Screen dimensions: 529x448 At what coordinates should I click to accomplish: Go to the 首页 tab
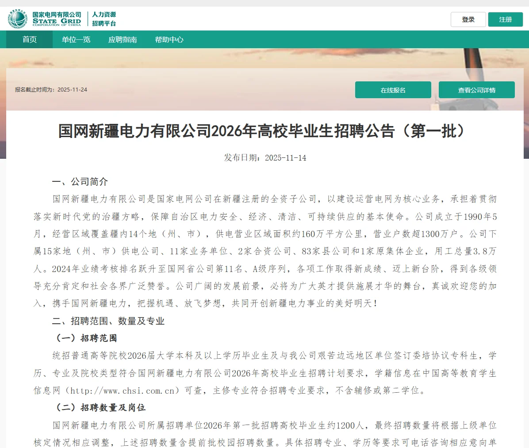point(30,39)
